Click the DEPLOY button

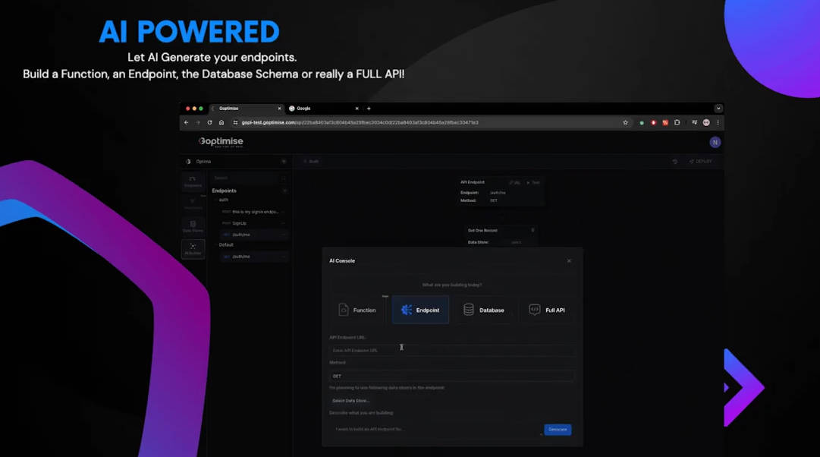tap(701, 162)
